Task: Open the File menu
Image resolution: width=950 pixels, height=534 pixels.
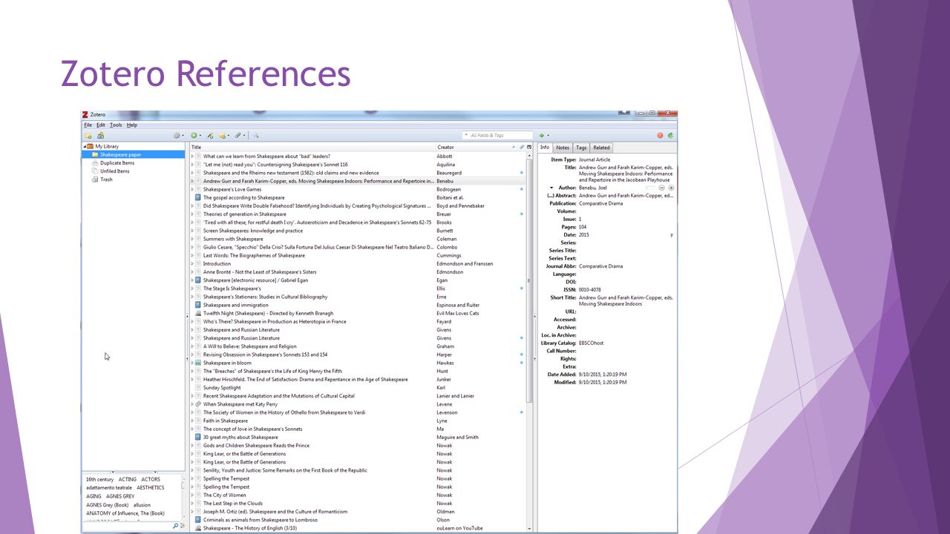Action: pos(88,125)
